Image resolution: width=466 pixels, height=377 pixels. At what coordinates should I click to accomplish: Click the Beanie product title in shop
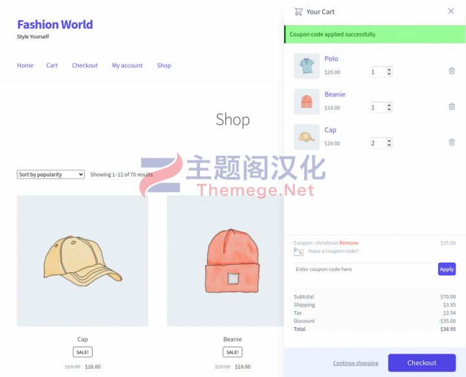[x=232, y=339]
